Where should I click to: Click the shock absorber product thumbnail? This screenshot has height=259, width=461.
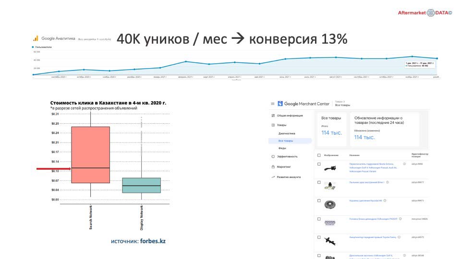tap(330, 241)
